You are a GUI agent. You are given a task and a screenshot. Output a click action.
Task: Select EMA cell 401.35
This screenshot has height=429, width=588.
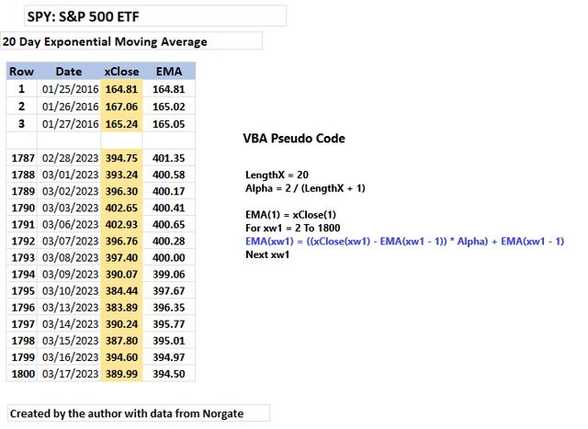[169, 158]
